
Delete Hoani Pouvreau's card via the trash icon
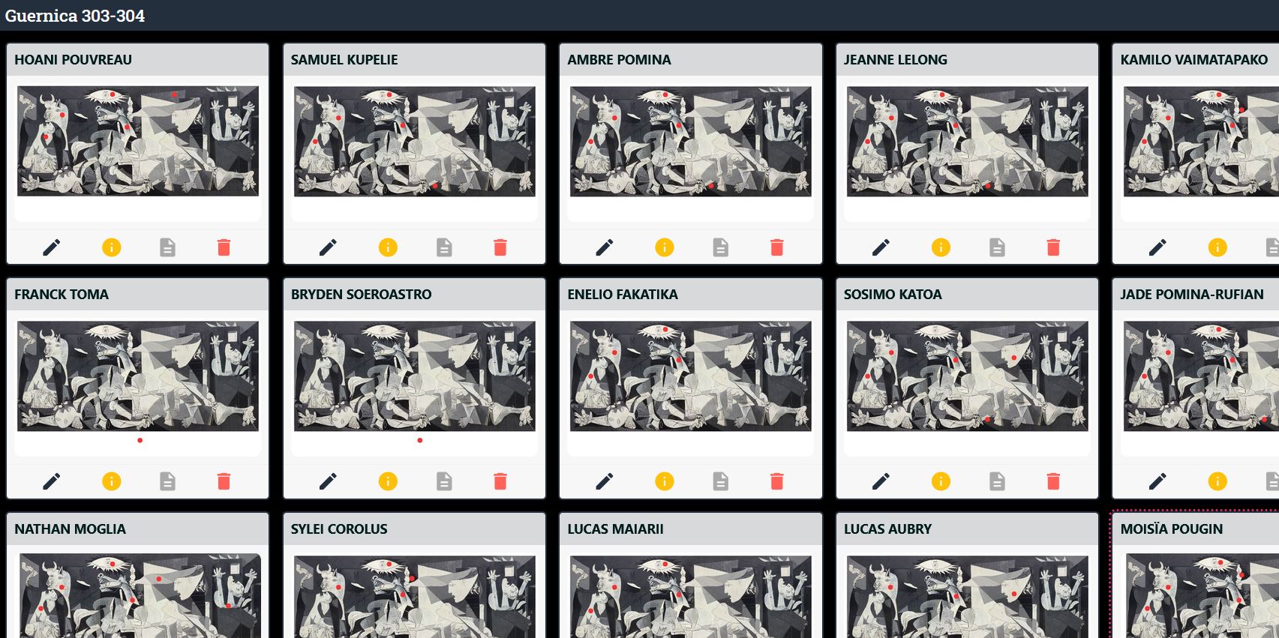click(224, 247)
